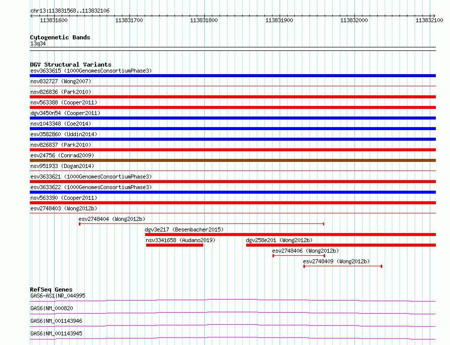Select GAS6|NM_000820 gene label
This screenshot has height=345, width=450.
tap(52, 308)
